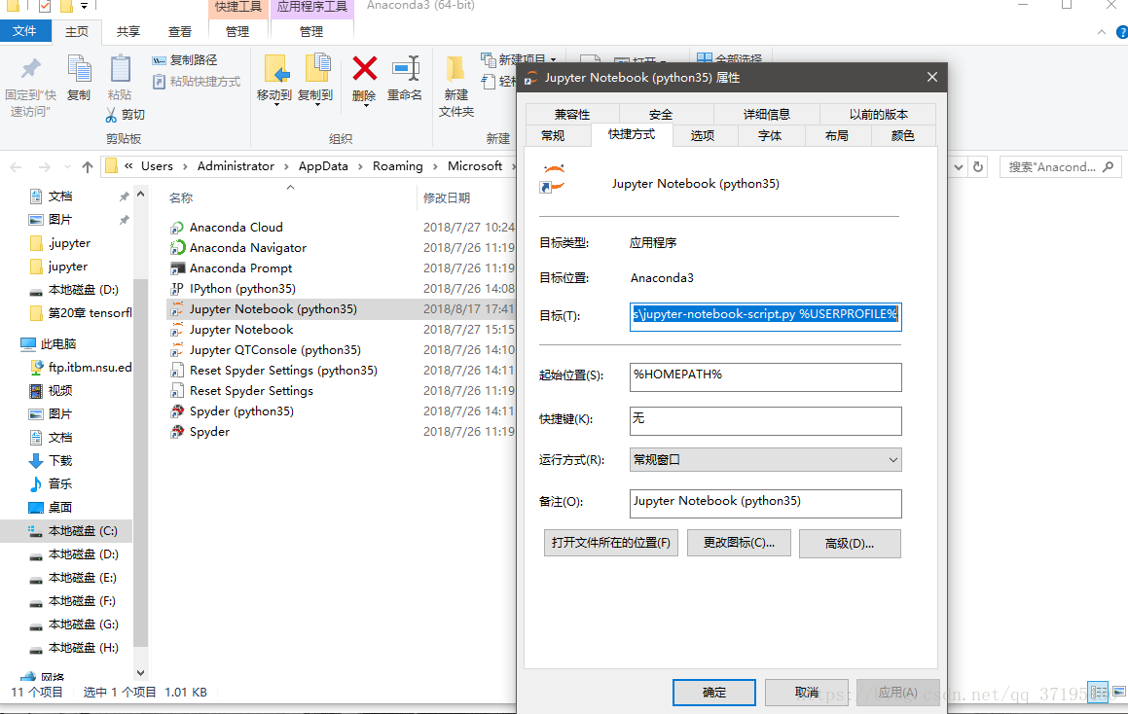
Task: Click the Shortcut key field
Action: click(765, 420)
